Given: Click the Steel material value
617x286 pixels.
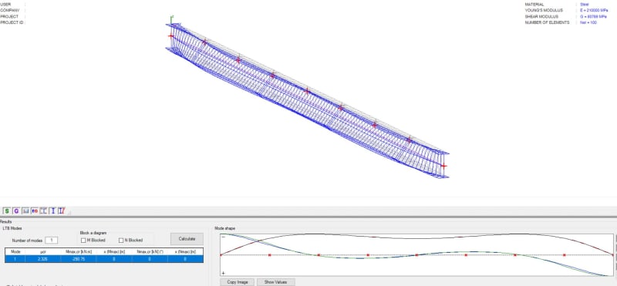Looking at the screenshot, I should (585, 5).
